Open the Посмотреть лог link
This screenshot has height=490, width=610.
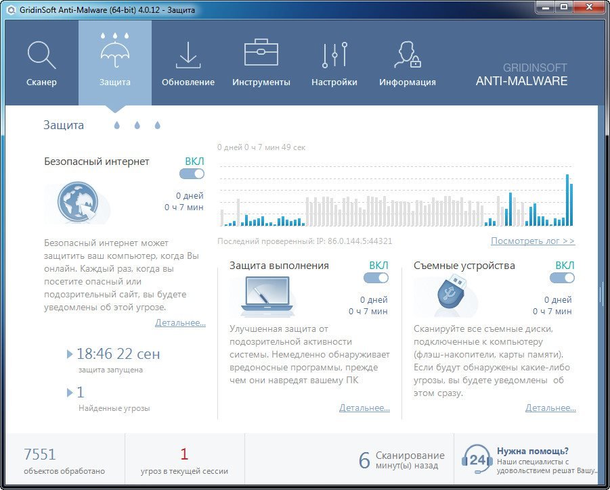(x=532, y=241)
